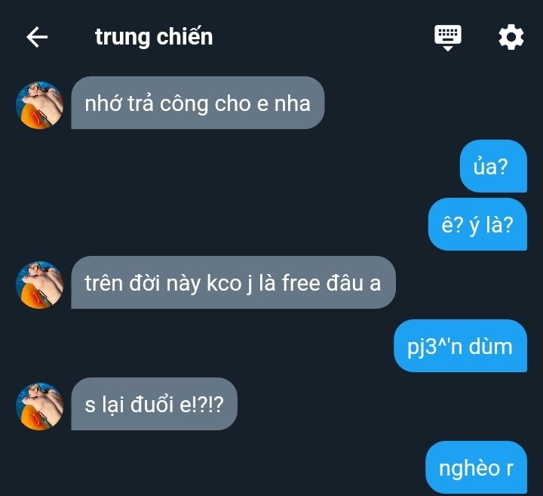Select message 'trên đời này kco j là free đâu a'
543x496 pixels.
click(233, 282)
